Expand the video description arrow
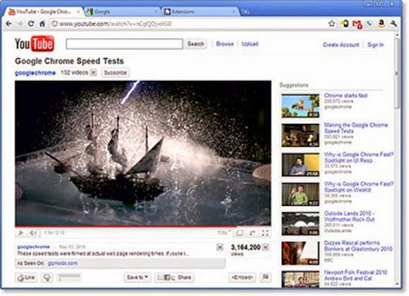The height and width of the screenshot is (296, 409). [x=219, y=247]
